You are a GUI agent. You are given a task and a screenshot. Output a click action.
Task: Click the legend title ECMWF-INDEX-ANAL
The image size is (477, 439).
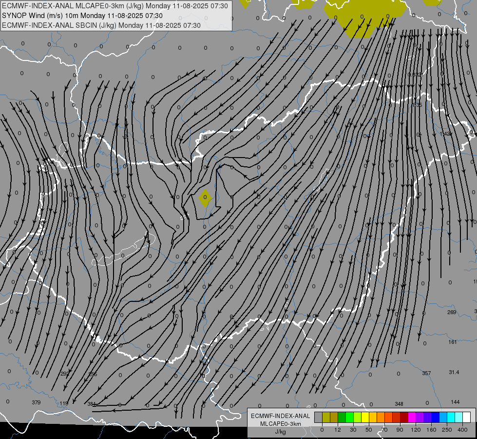(281, 416)
